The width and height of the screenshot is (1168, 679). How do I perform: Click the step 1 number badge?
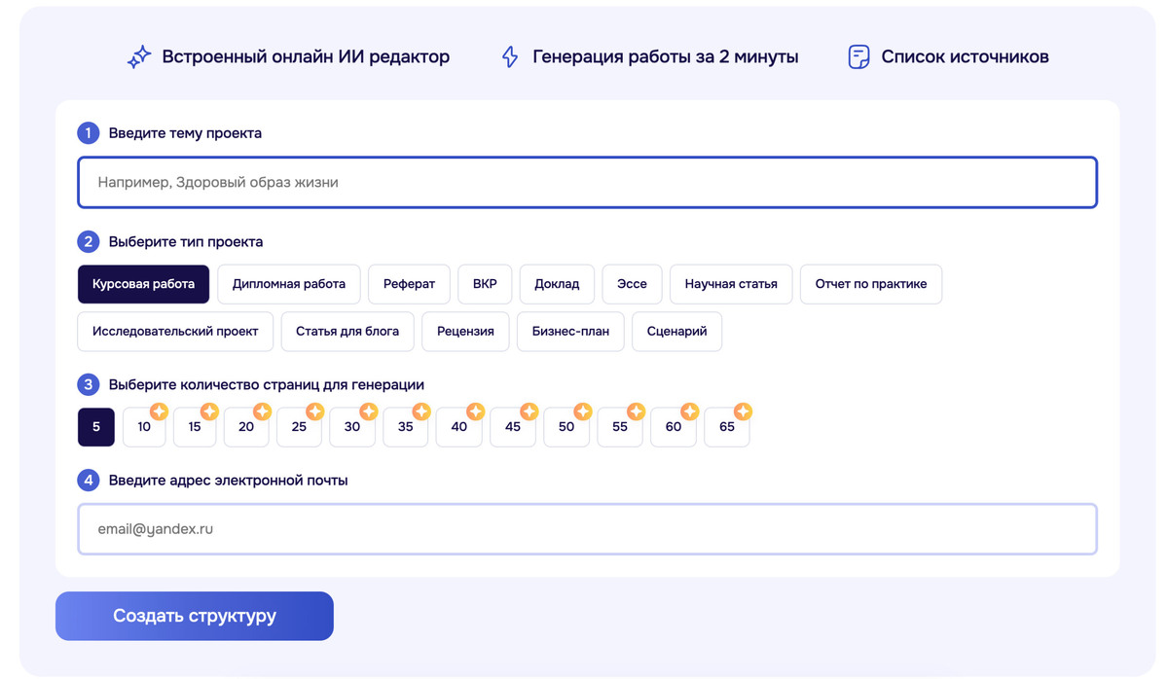(x=89, y=133)
